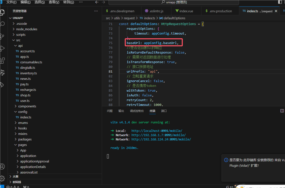Open consumables.ts in the file tree
The image size is (285, 188).
[x=31, y=62]
